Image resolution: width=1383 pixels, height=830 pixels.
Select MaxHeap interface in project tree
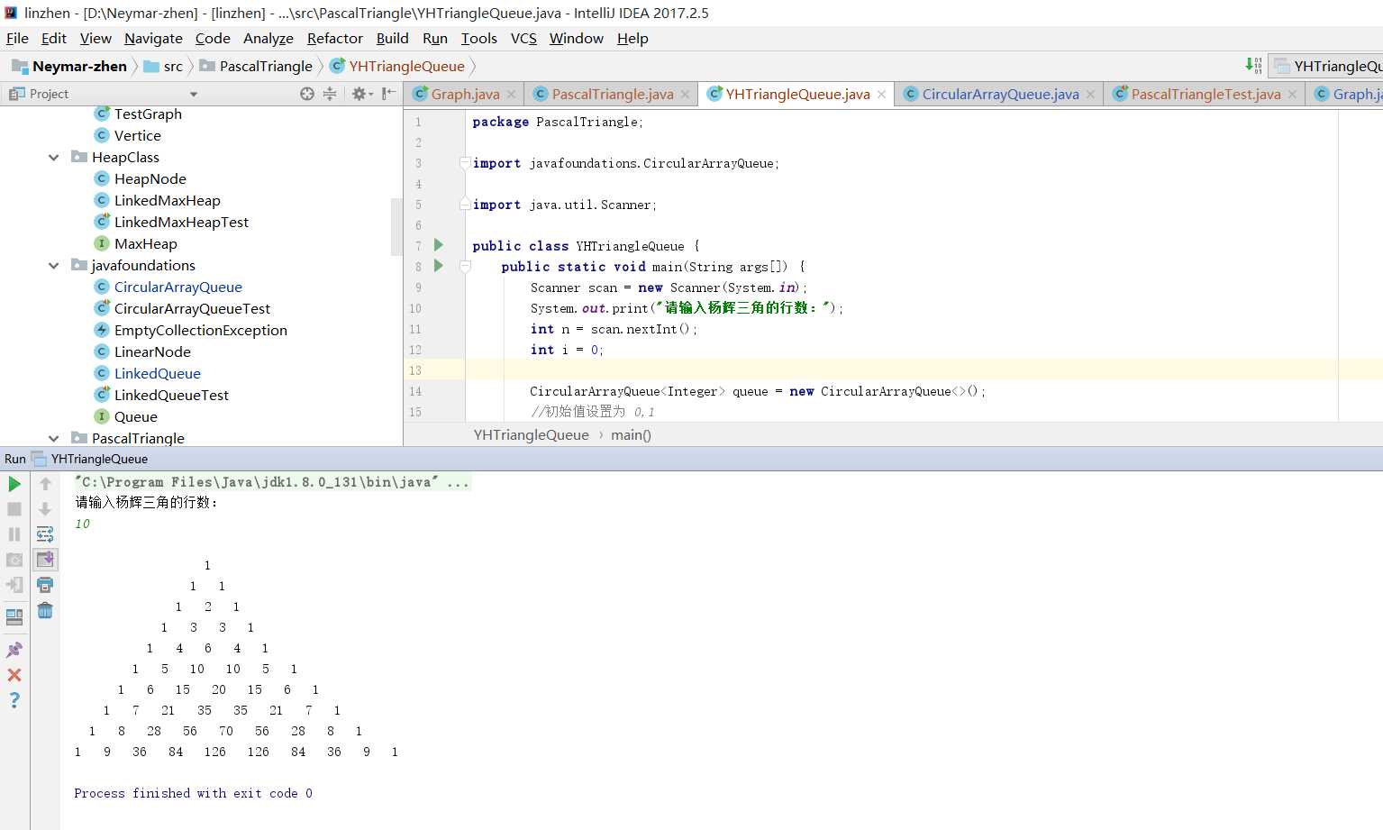click(x=145, y=243)
